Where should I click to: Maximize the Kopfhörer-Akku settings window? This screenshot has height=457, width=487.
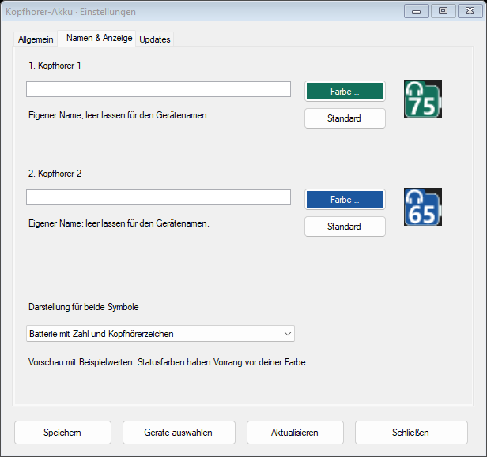(x=444, y=11)
